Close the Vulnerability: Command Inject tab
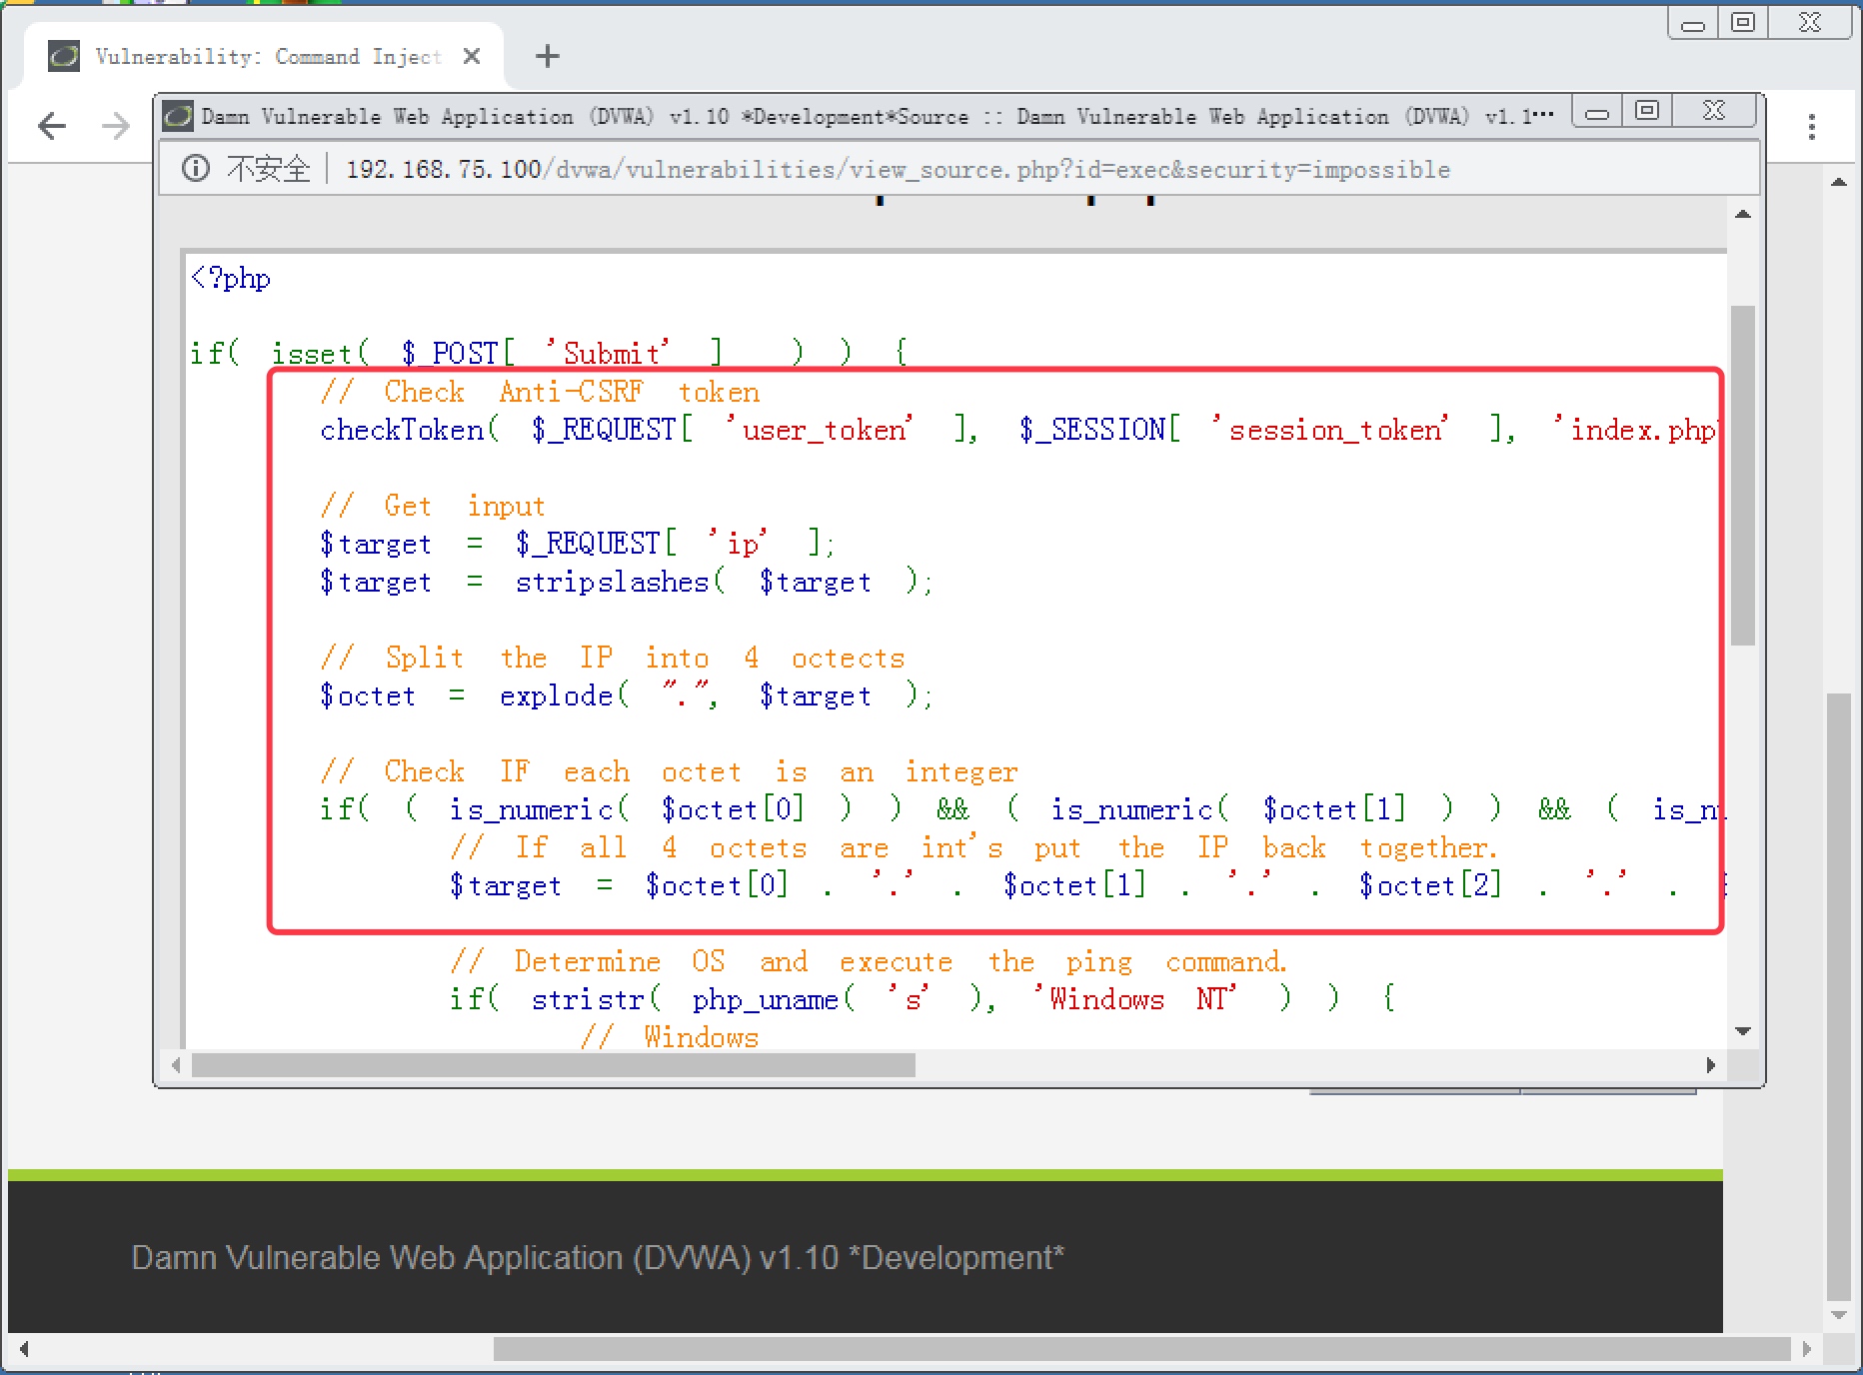The image size is (1863, 1375). (x=472, y=57)
